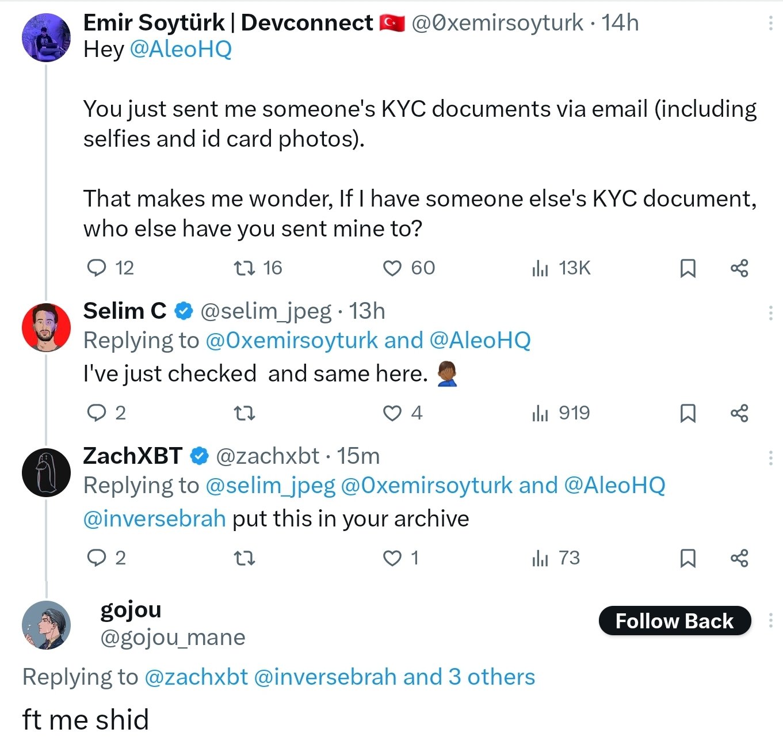Viewport: 783px width, 748px height.
Task: Open more options on ZachXBT's reply
Action: pos(770,458)
